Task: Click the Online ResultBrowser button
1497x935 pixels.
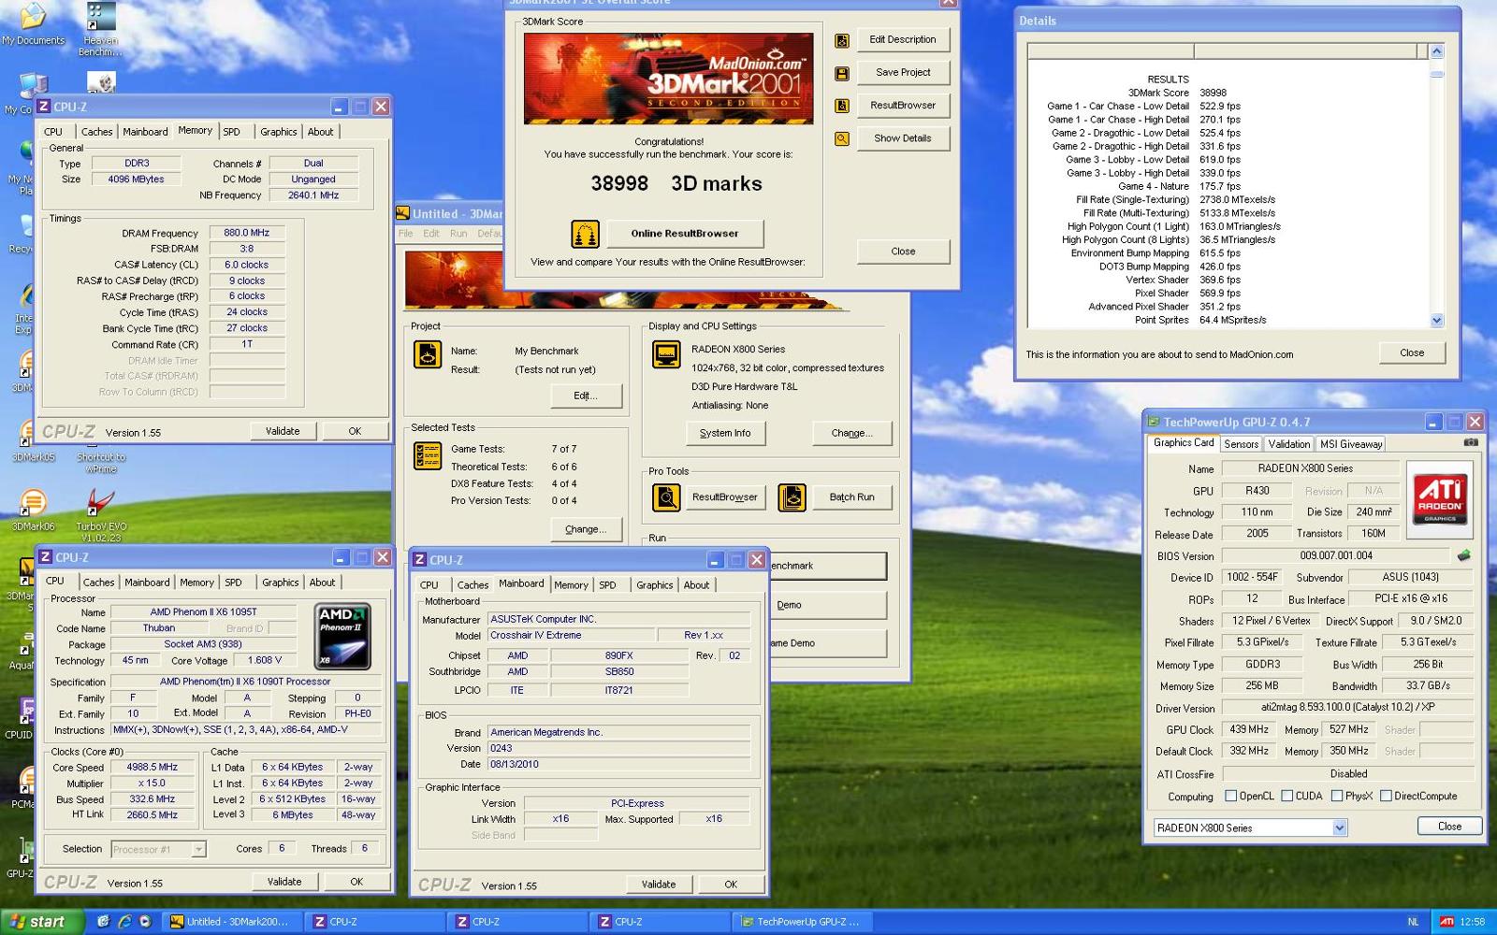Action: click(x=684, y=234)
